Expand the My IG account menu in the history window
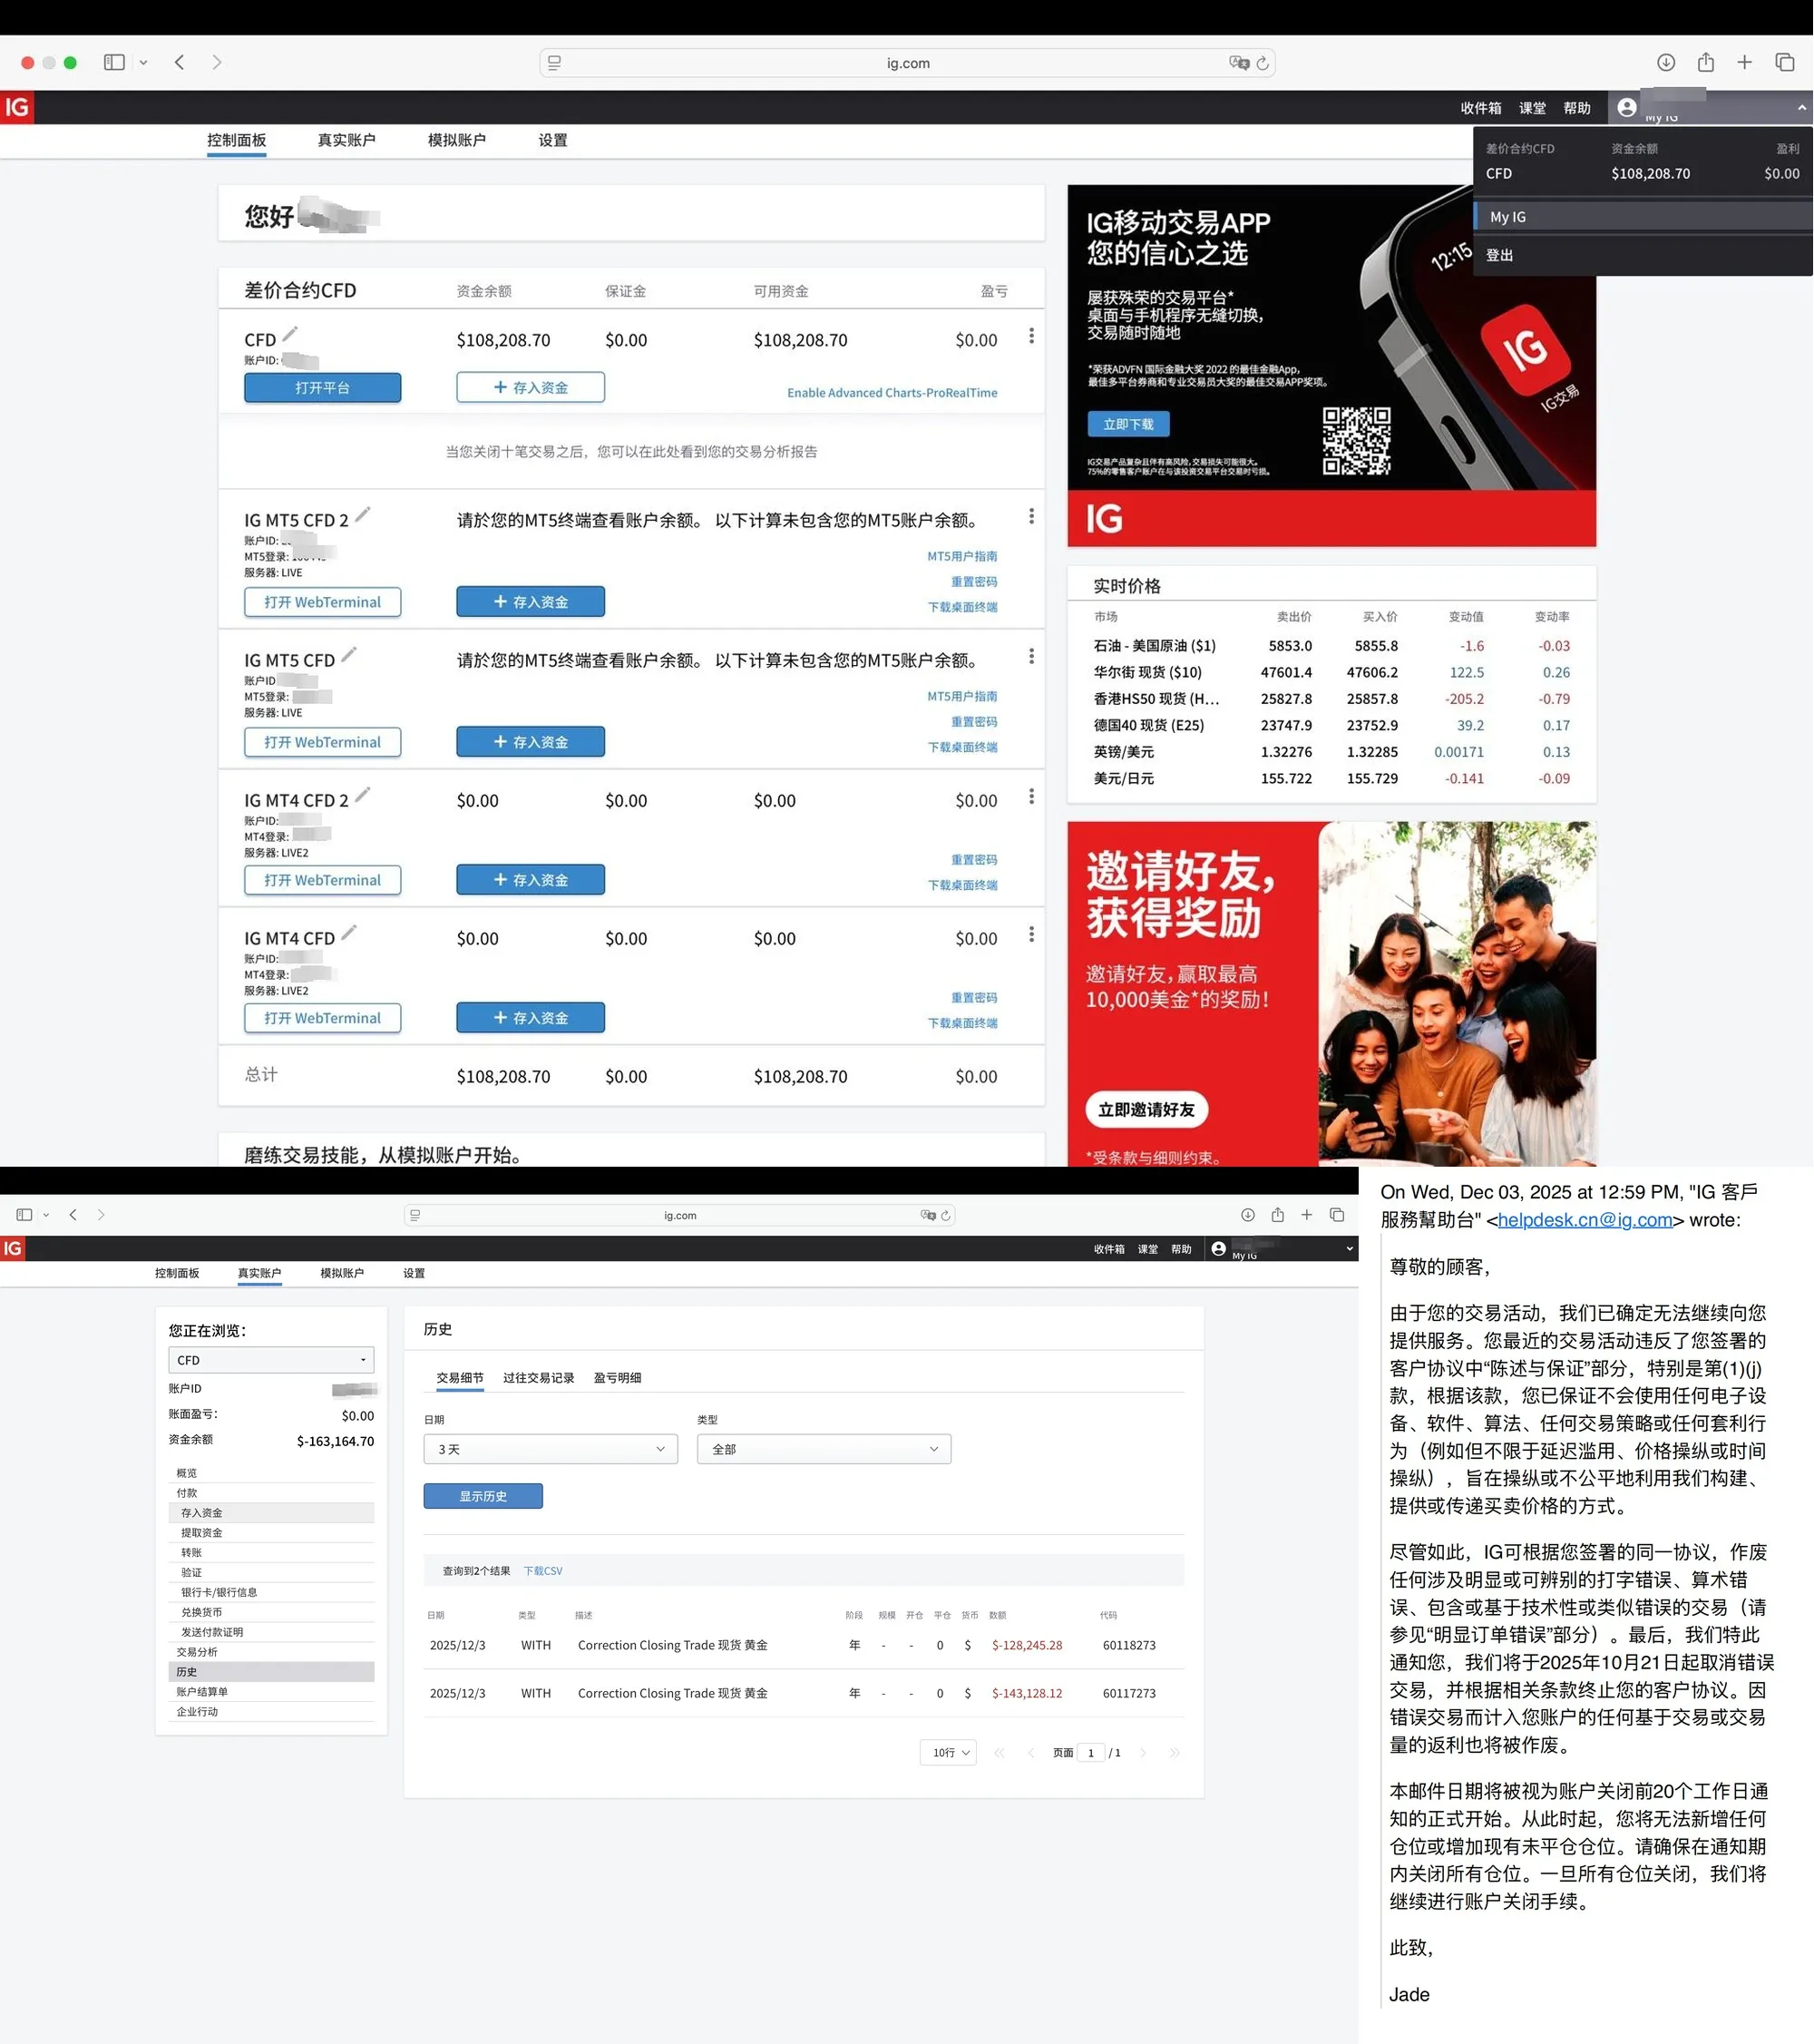The image size is (1814, 2044). click(1349, 1248)
